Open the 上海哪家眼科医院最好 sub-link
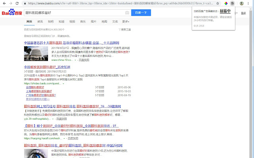 tap(39, 91)
